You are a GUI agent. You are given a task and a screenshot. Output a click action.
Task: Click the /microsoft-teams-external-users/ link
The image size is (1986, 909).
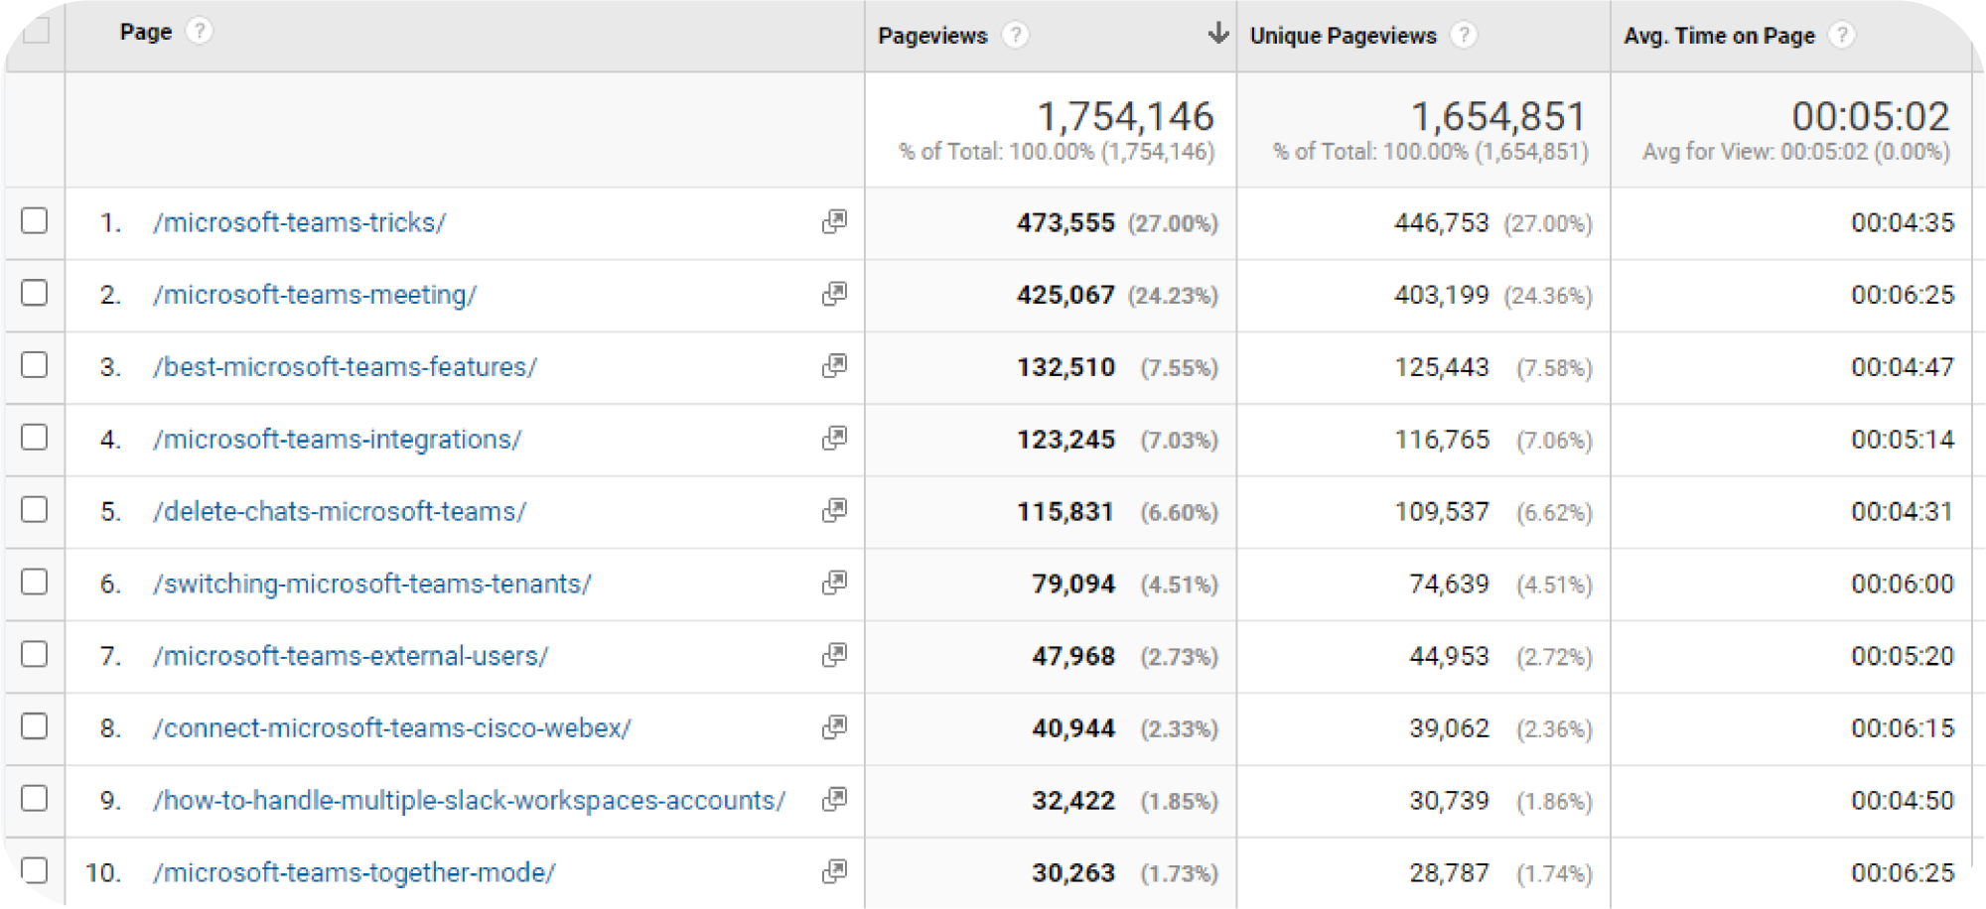coord(350,656)
